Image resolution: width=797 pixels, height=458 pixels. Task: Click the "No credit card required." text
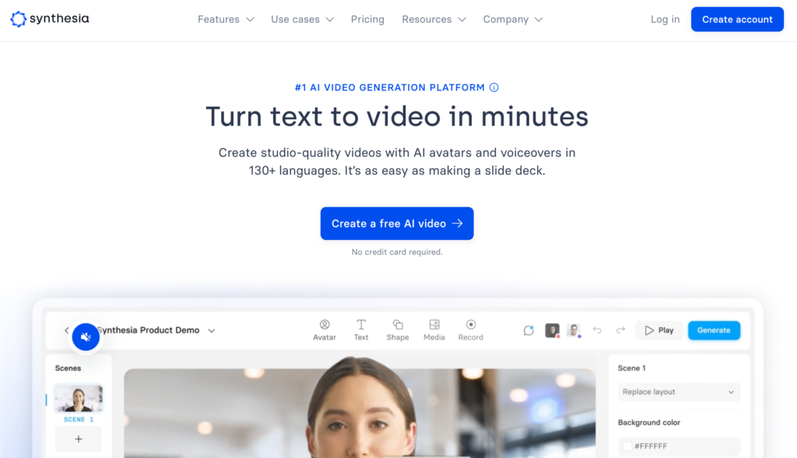point(397,252)
